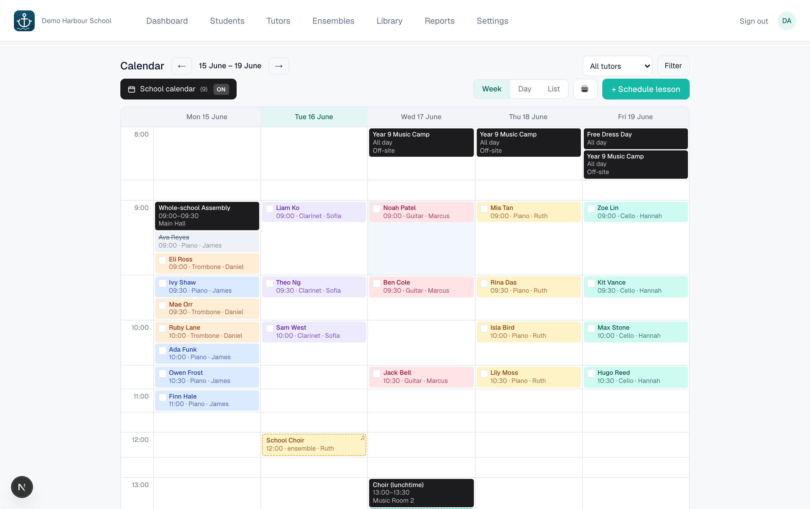The image size is (810, 509).
Task: Click the Schedule lesson button
Action: coord(645,89)
